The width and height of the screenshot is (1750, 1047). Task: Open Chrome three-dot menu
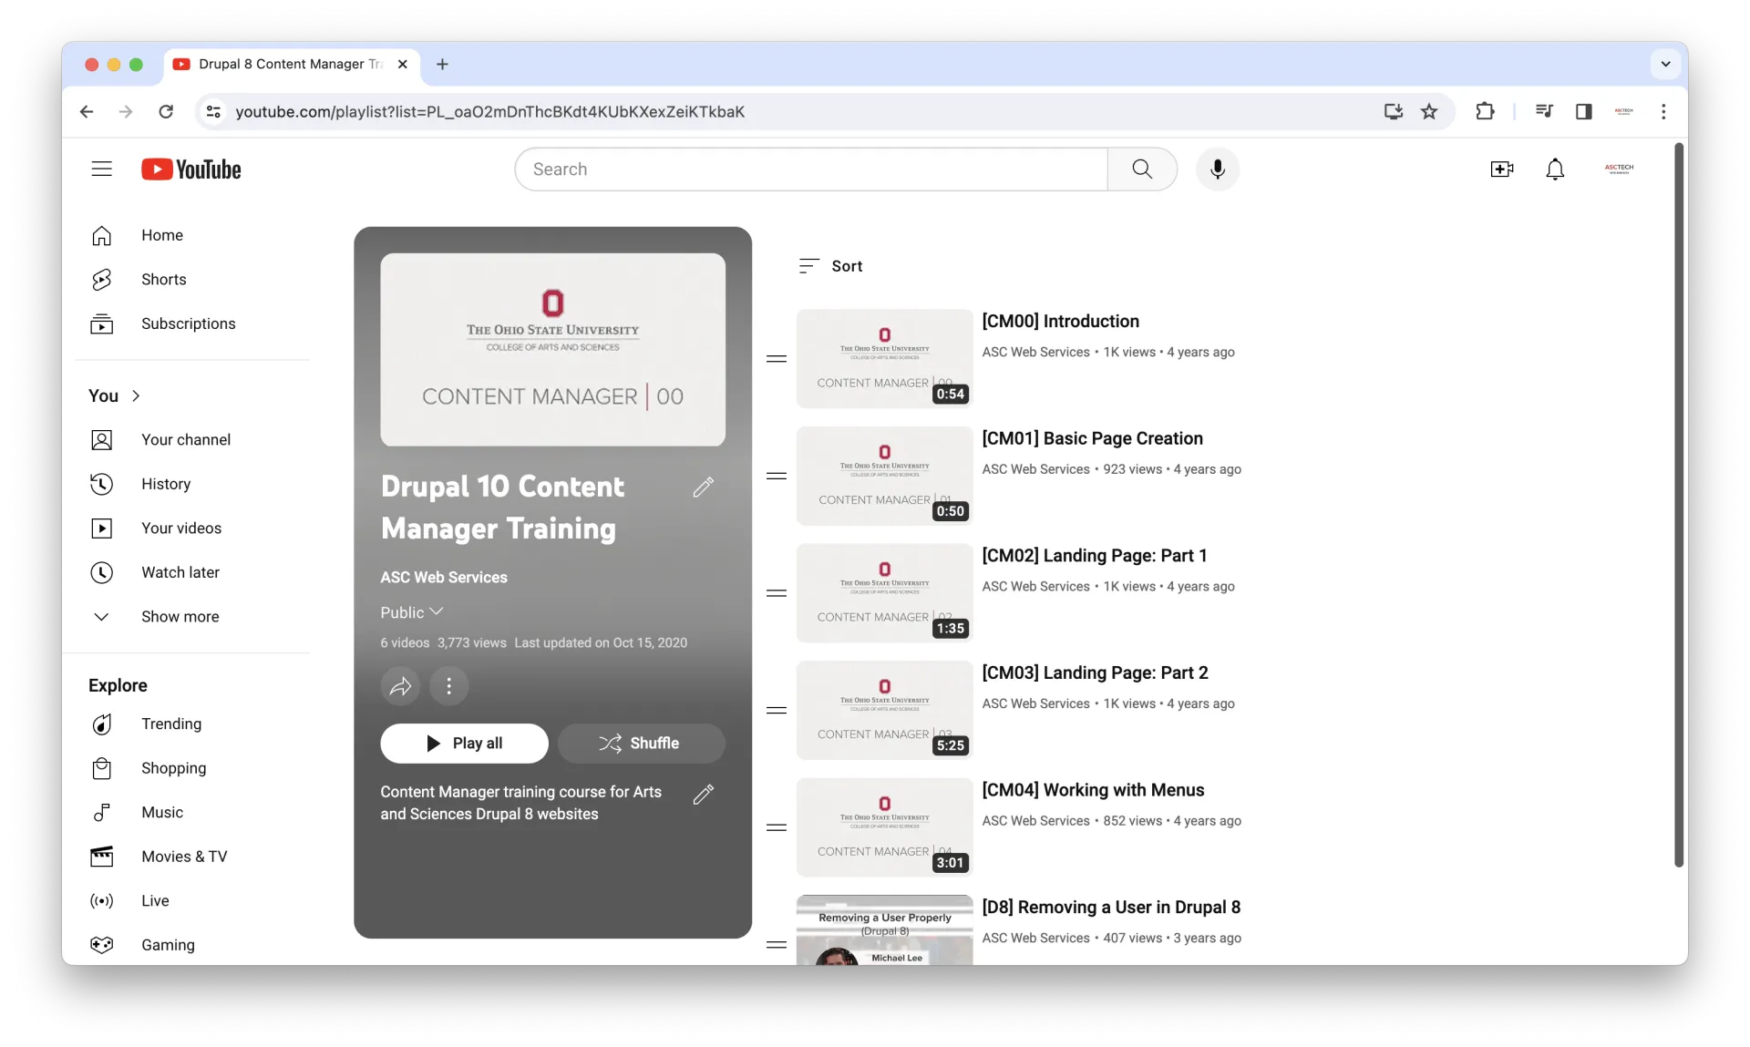pyautogui.click(x=1663, y=111)
